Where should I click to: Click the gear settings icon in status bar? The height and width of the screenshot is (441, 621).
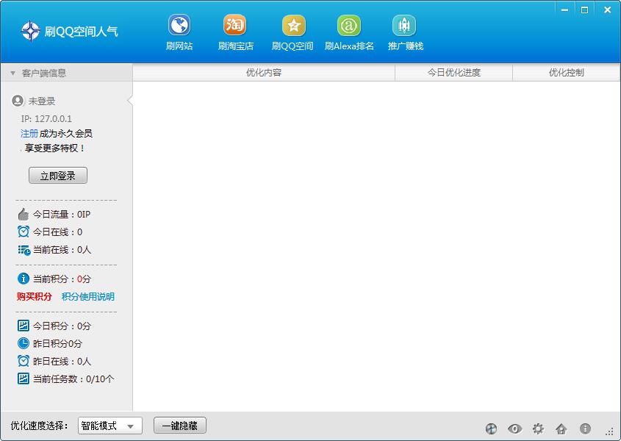[x=538, y=429]
